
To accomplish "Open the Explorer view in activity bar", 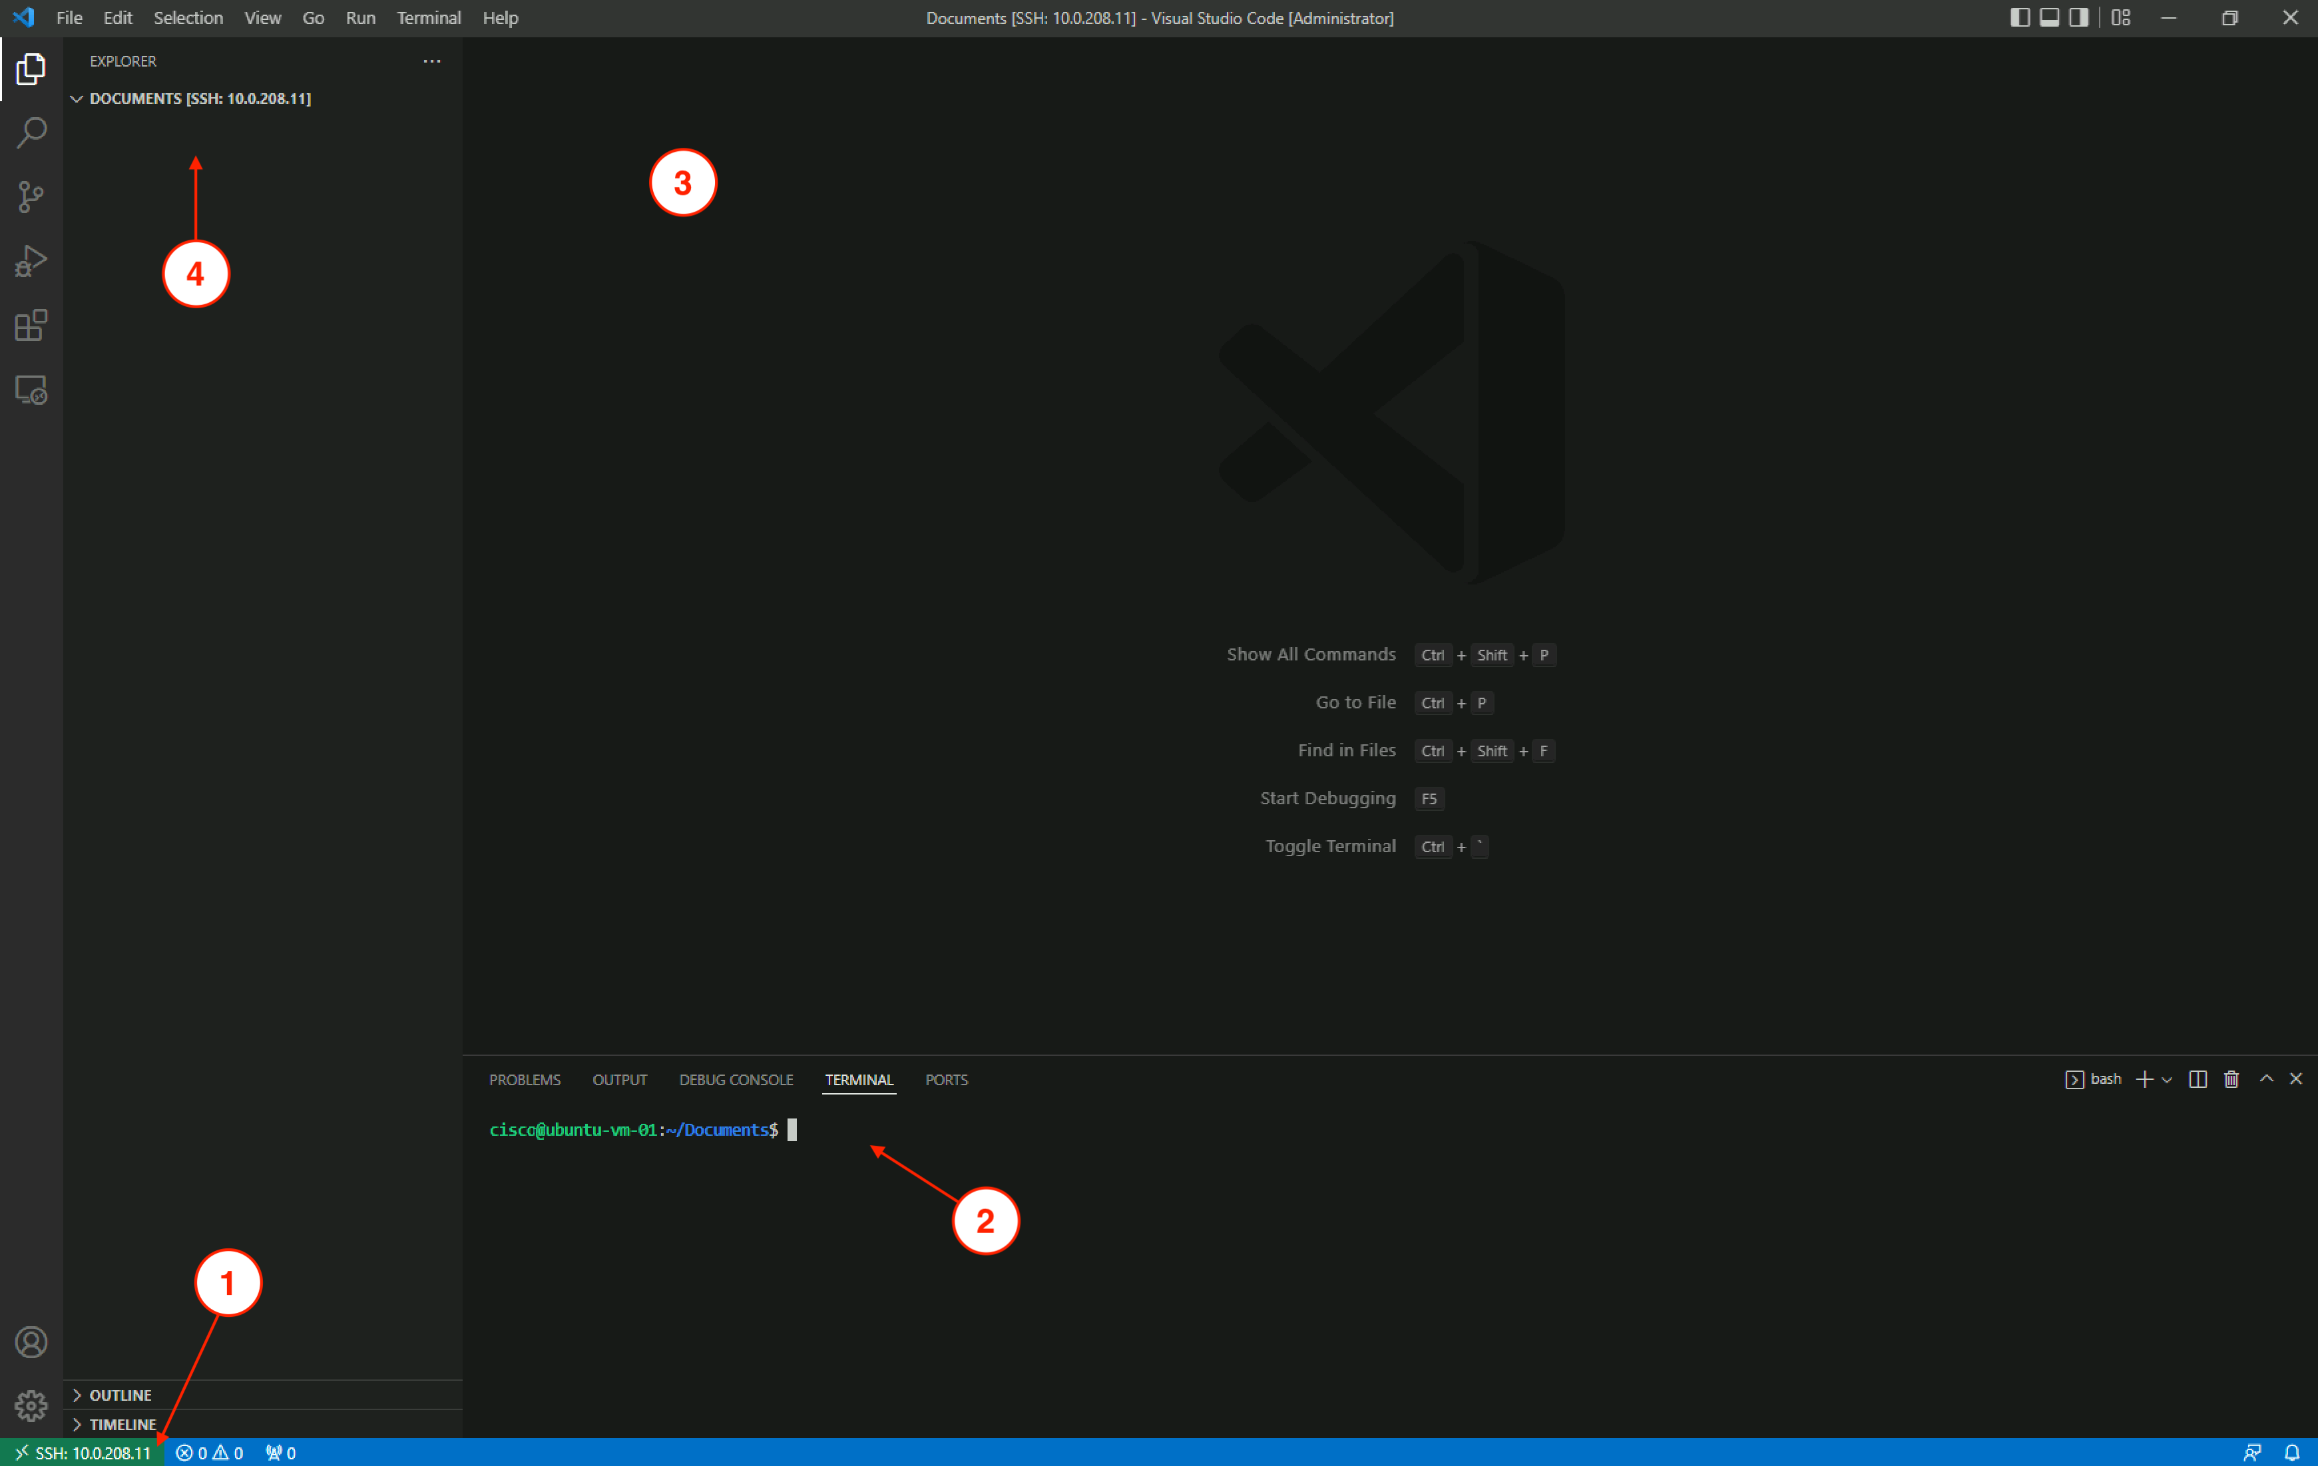I will [31, 69].
